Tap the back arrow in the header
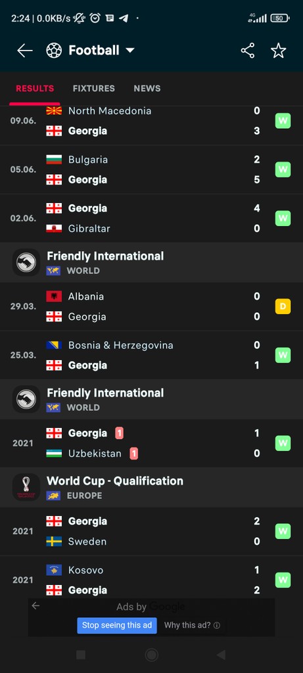The image size is (303, 673). tap(25, 51)
